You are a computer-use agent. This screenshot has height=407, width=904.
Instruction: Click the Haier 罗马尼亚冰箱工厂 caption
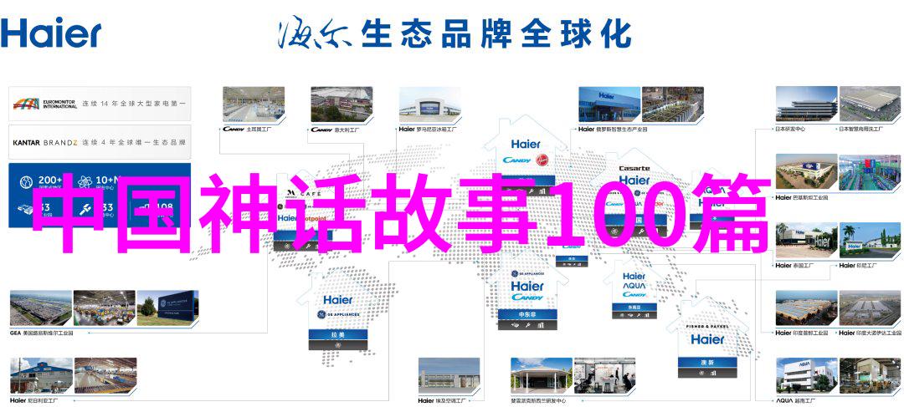[429, 129]
